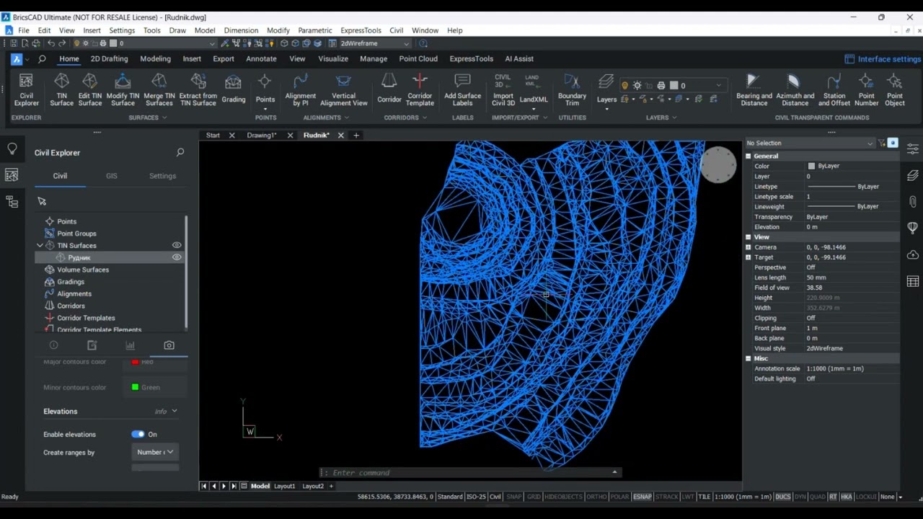The height and width of the screenshot is (519, 923).
Task: Toggle visibility of TIN Surfaces
Action: (x=177, y=245)
